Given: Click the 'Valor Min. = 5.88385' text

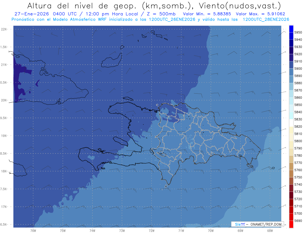Looking at the screenshot, I should click(207, 14).
